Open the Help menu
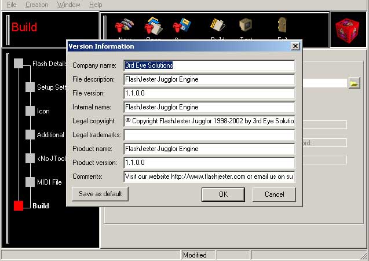The width and height of the screenshot is (369, 261). [96, 5]
